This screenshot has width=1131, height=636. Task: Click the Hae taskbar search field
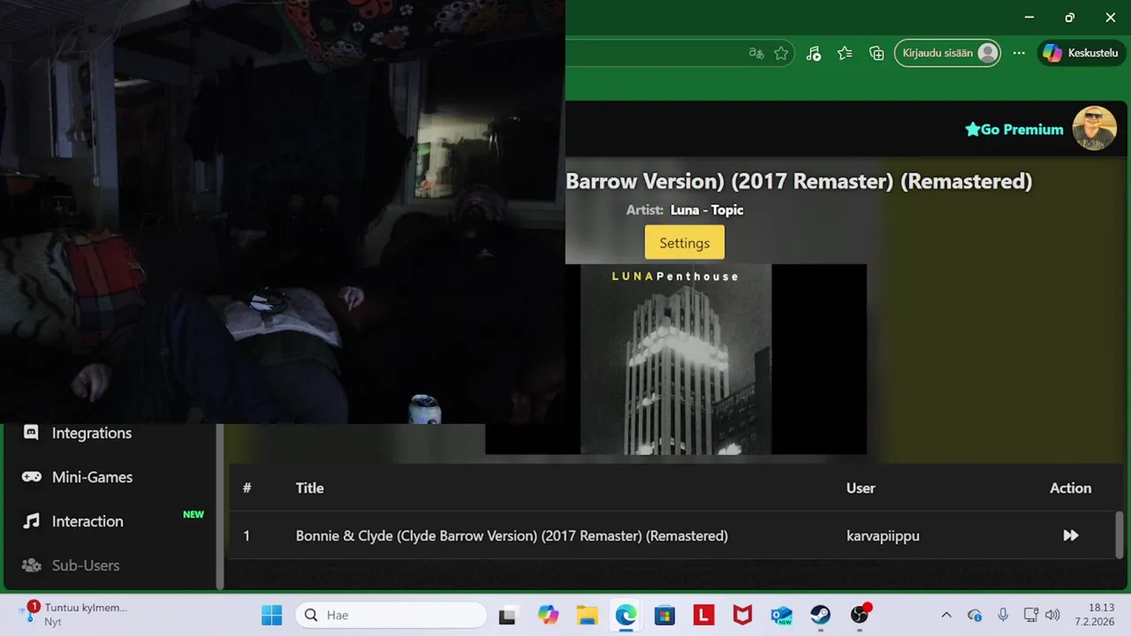pyautogui.click(x=391, y=615)
